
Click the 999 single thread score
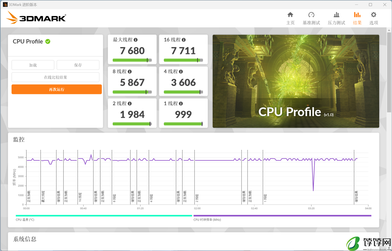[183, 114]
